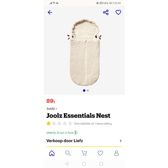
Task: Switch to second product image dot
Action: (88, 90)
